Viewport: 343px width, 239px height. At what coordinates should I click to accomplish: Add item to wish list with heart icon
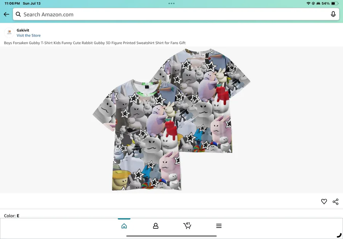click(x=324, y=201)
